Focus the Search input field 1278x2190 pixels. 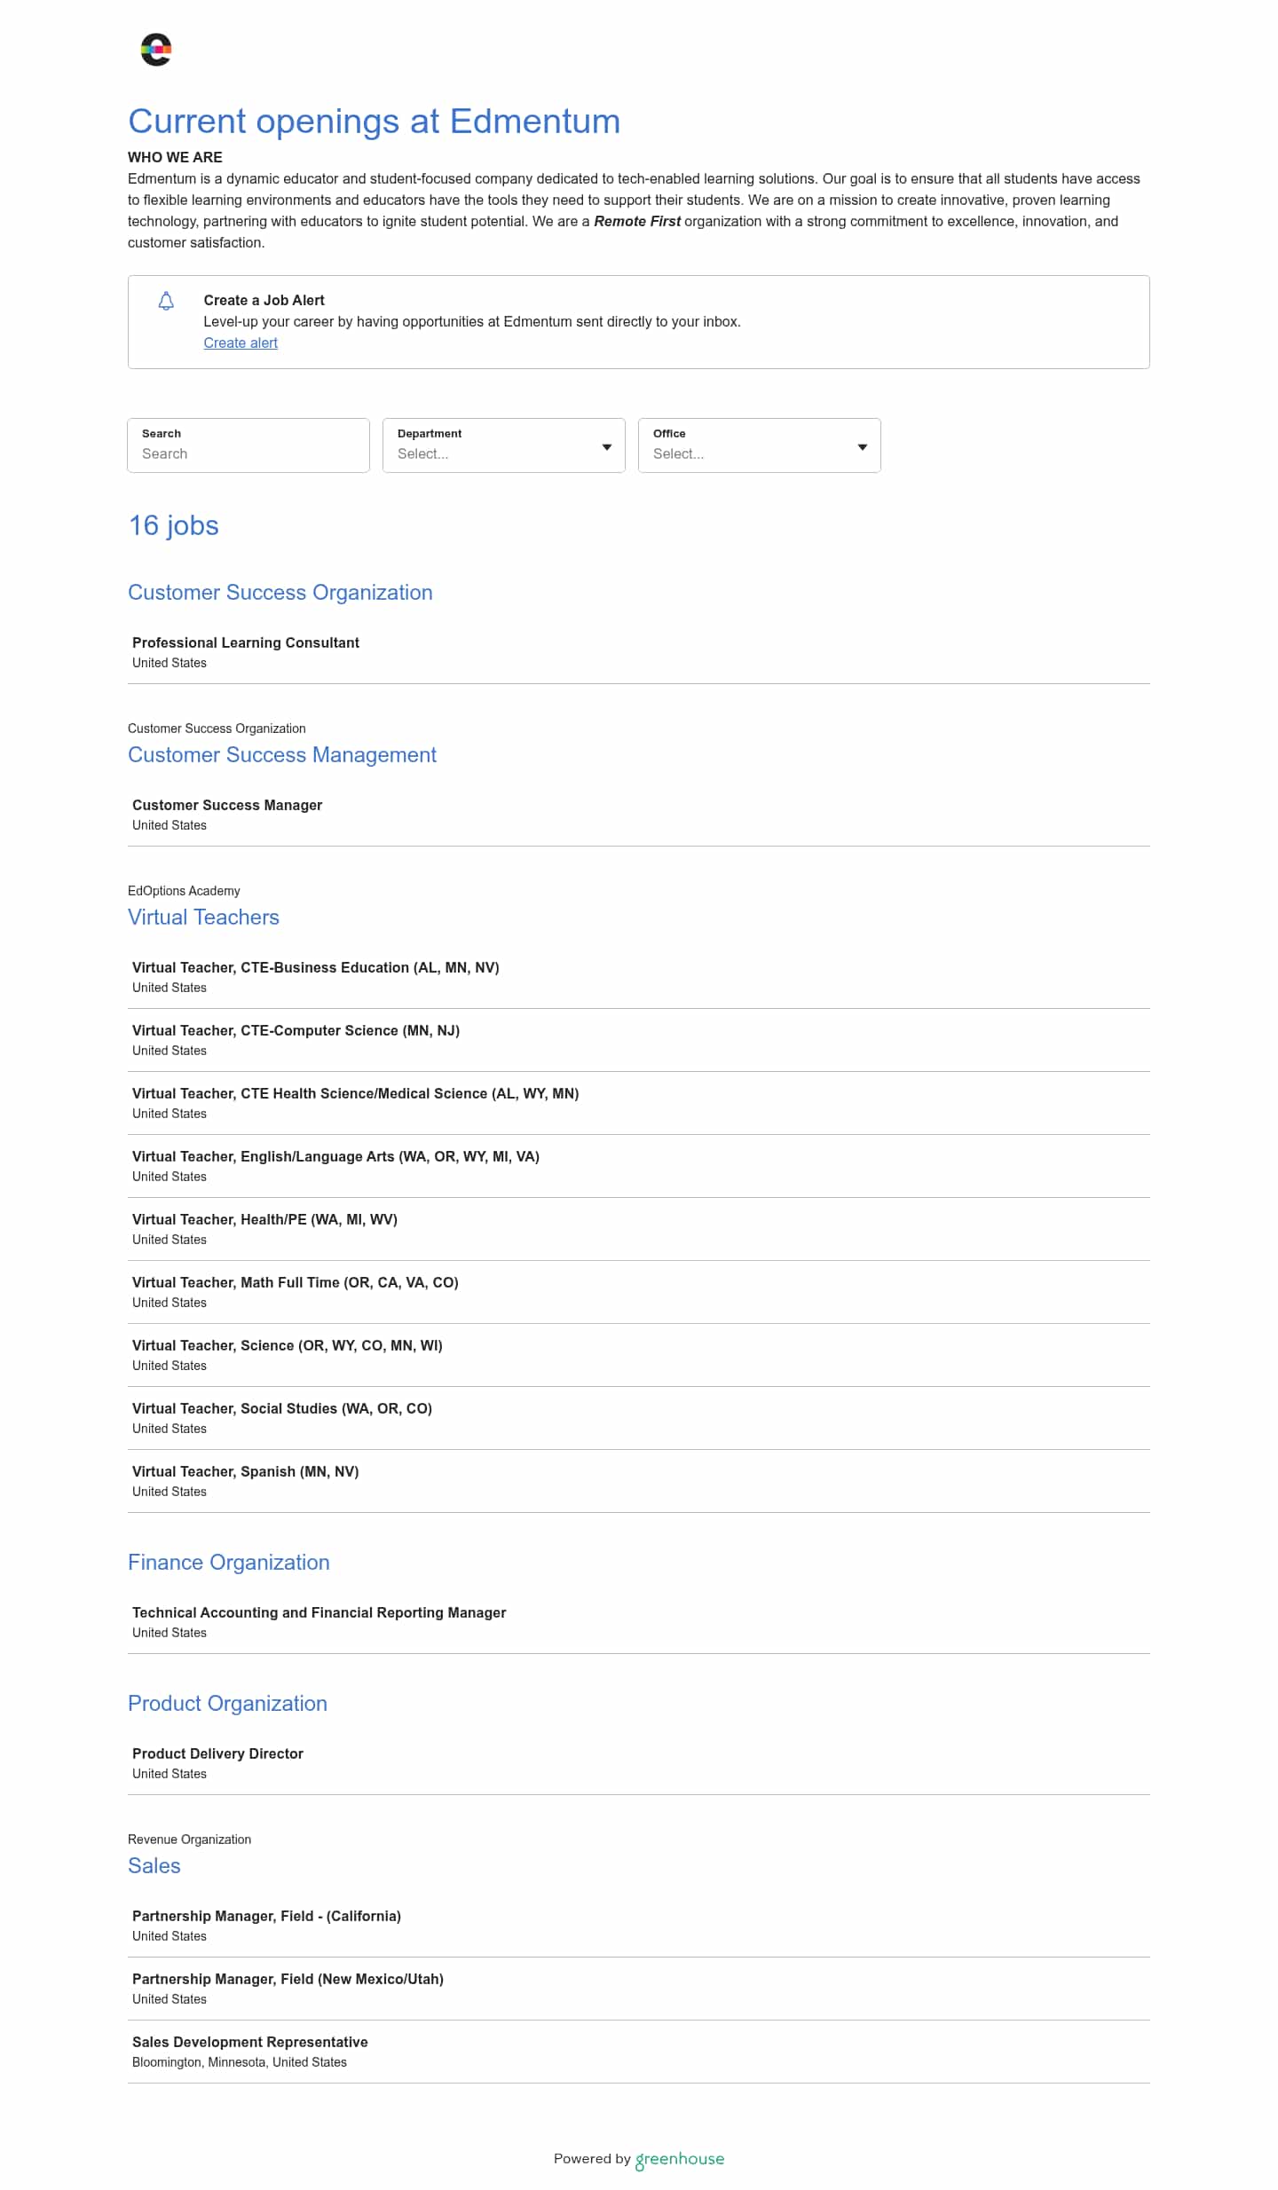(x=248, y=445)
